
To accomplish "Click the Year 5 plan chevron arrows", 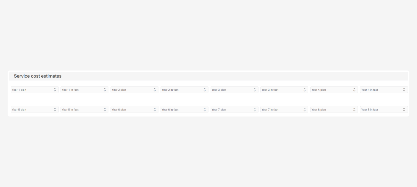I will 55,109.
